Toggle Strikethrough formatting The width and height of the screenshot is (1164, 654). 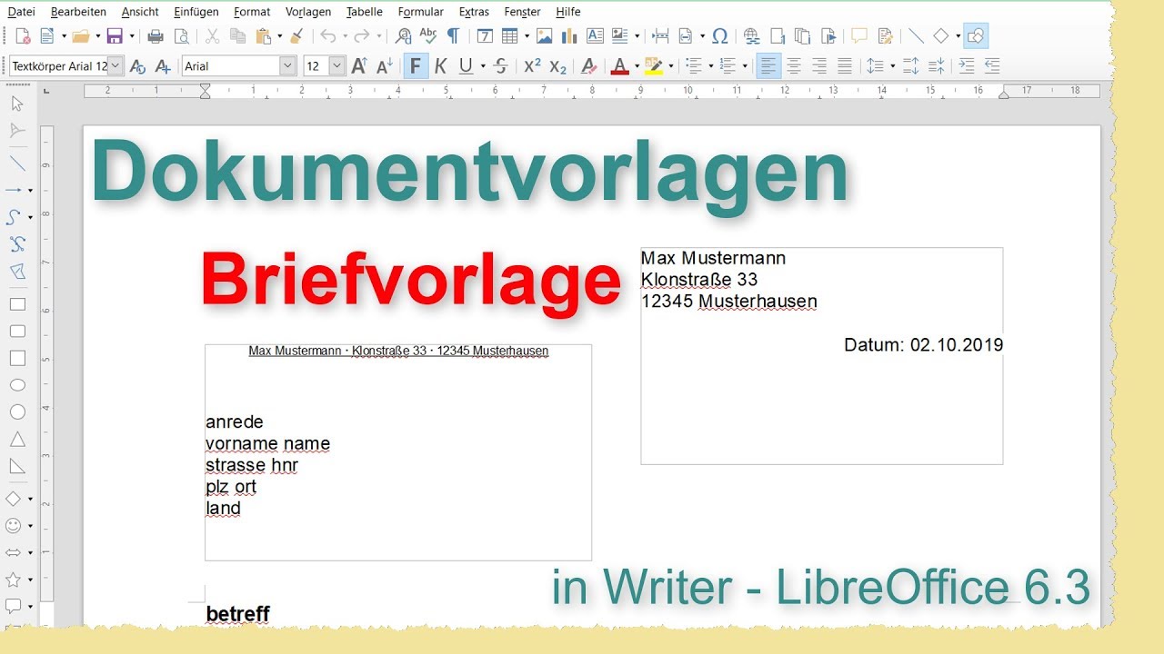[x=500, y=66]
